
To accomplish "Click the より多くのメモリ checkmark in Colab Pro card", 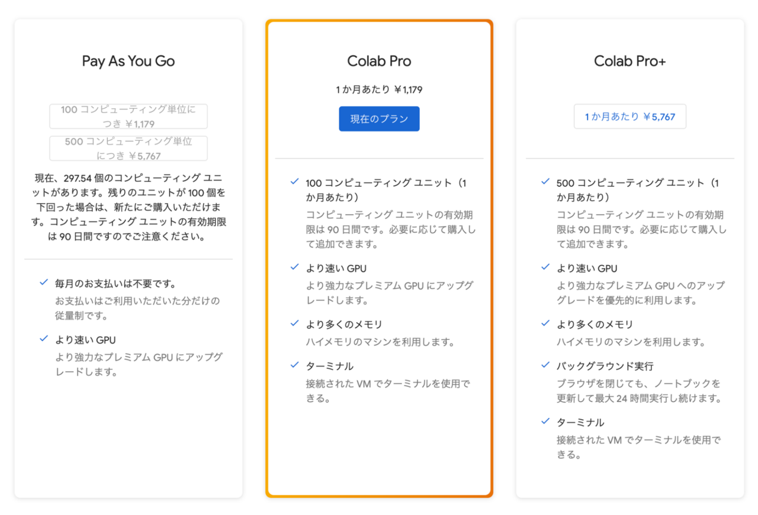I will 294,324.
